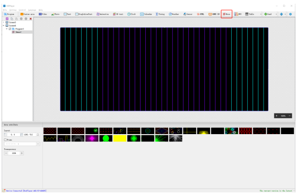This screenshot has height=194, width=297.
Task: Toggle the layout lock icon
Action: [x=38, y=135]
